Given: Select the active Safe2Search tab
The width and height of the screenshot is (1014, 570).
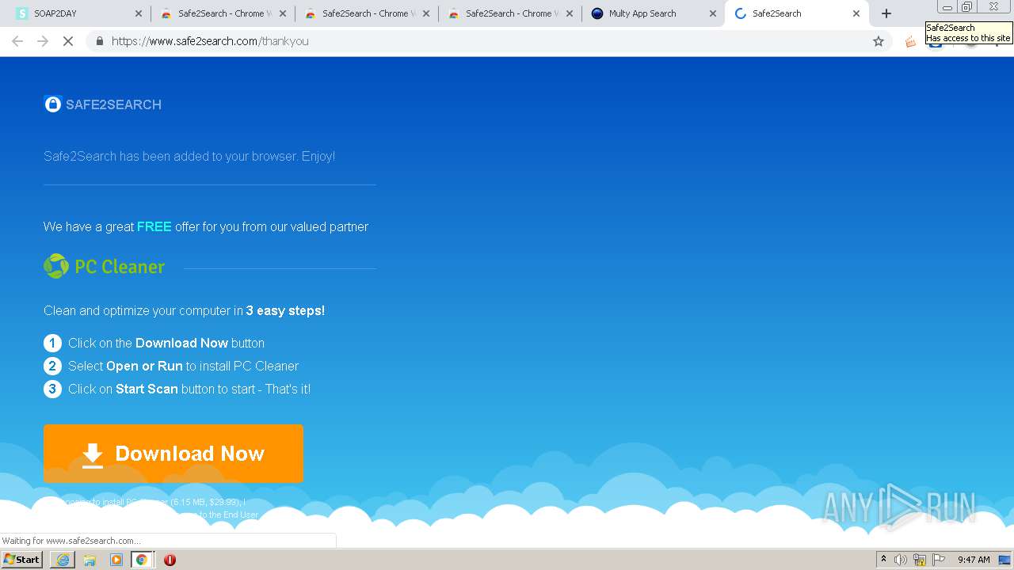Looking at the screenshot, I should [x=796, y=13].
